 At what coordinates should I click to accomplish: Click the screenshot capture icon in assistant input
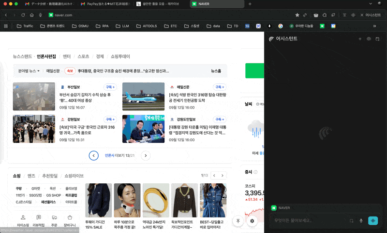(352, 220)
